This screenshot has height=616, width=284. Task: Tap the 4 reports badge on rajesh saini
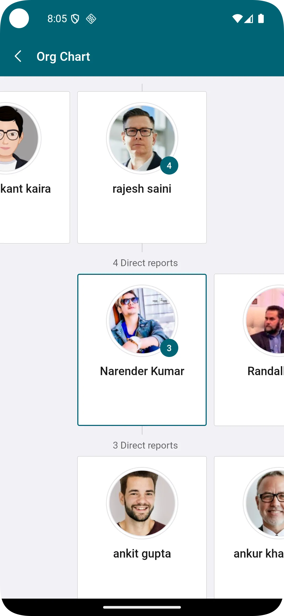coord(169,166)
